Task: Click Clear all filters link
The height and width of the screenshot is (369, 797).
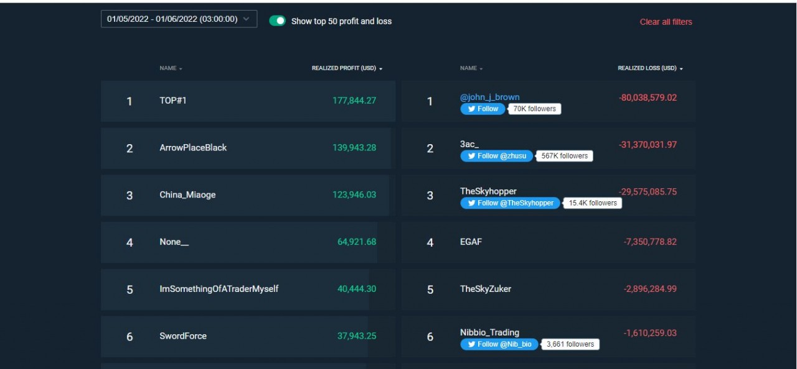Action: coord(666,22)
